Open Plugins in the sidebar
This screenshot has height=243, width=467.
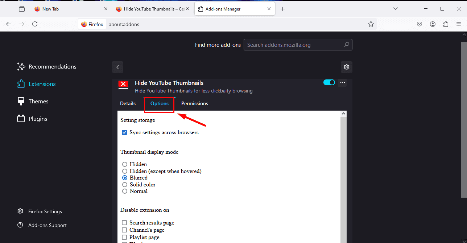pos(32,119)
